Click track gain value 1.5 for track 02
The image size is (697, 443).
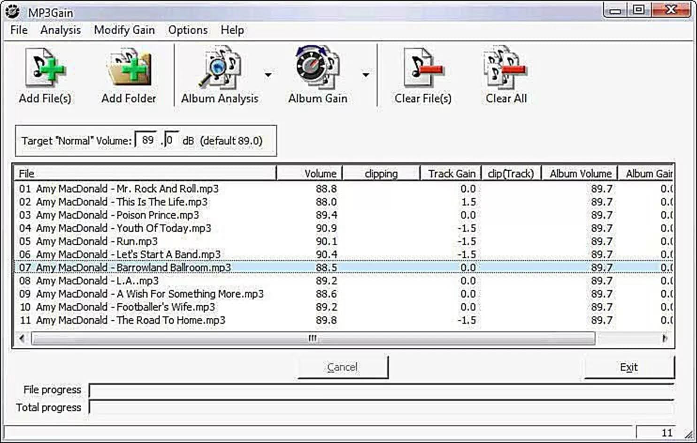(x=468, y=202)
